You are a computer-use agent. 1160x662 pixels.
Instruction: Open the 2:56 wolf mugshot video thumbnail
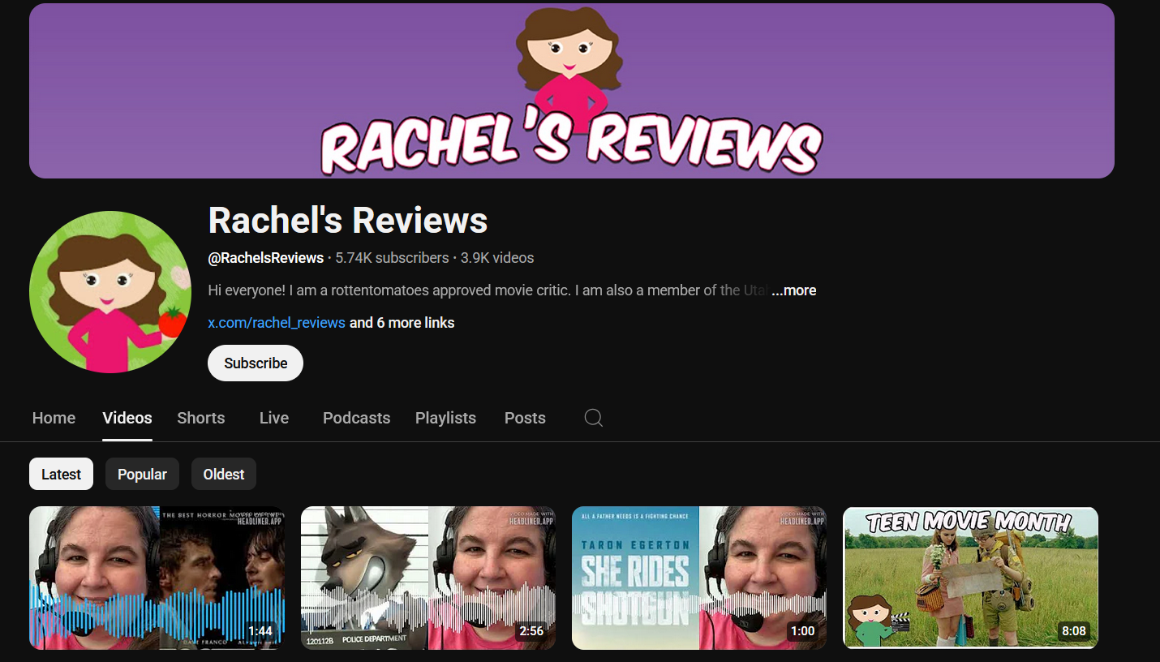coord(428,578)
